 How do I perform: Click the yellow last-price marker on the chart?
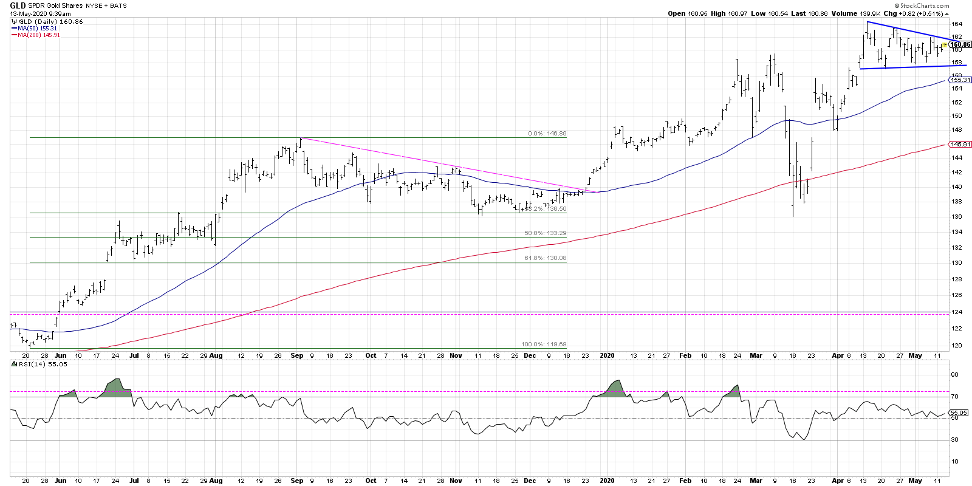click(x=945, y=45)
